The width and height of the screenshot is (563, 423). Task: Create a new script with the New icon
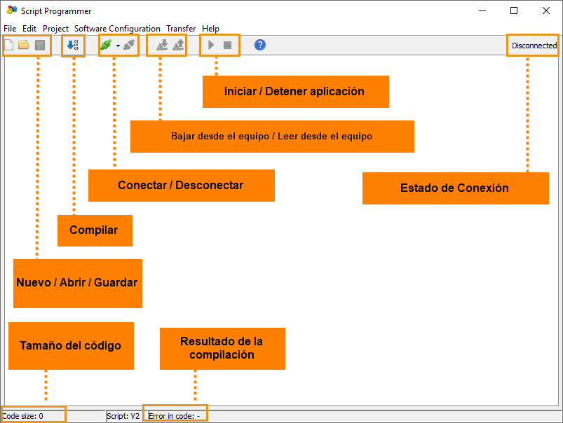coord(8,46)
